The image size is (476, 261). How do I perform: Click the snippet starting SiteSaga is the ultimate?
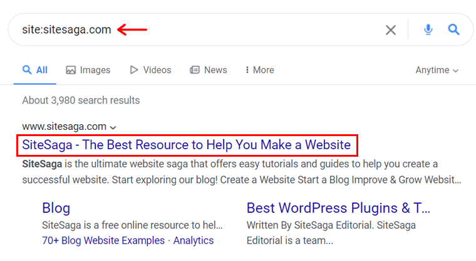[241, 172]
